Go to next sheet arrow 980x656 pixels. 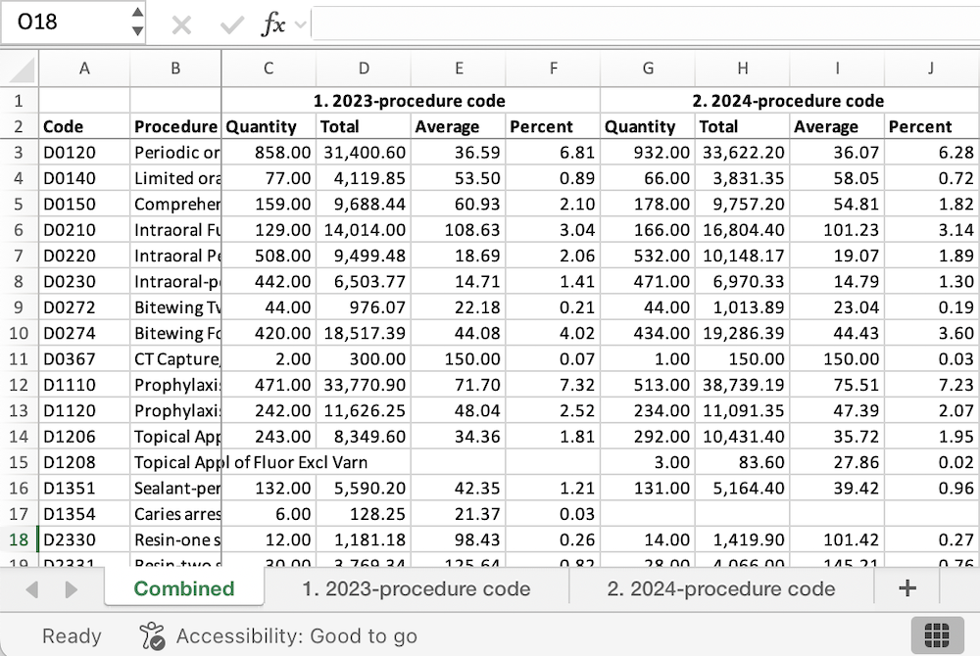point(71,588)
